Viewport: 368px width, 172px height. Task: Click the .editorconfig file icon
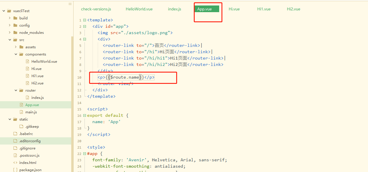coord(15,141)
